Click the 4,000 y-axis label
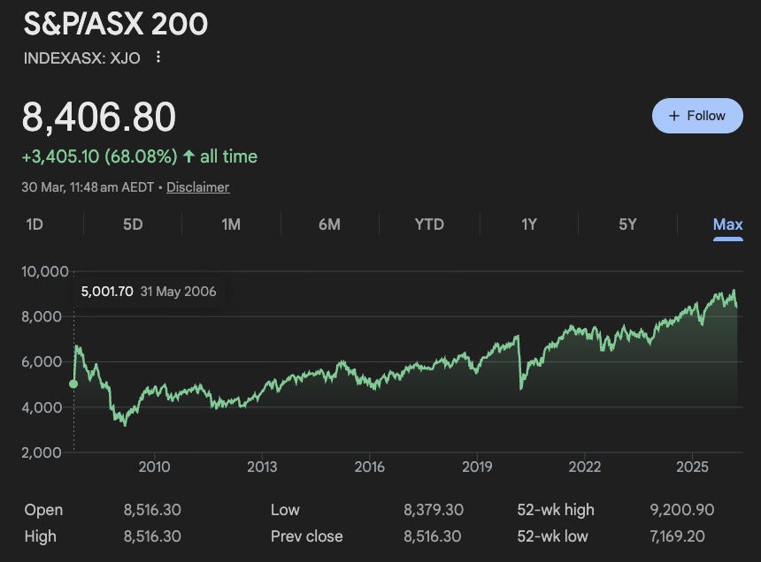Viewport: 761px width, 562px height. [42, 407]
